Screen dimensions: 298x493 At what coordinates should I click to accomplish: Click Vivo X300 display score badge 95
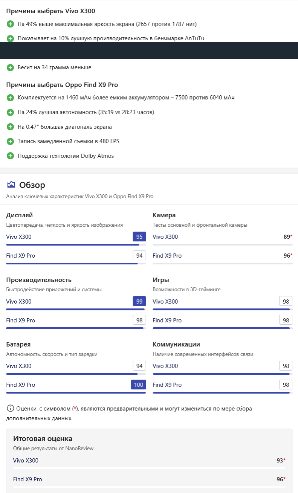[139, 237]
